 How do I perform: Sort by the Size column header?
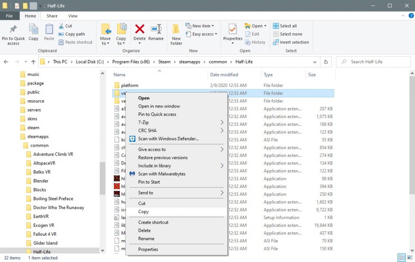[x=320, y=75]
